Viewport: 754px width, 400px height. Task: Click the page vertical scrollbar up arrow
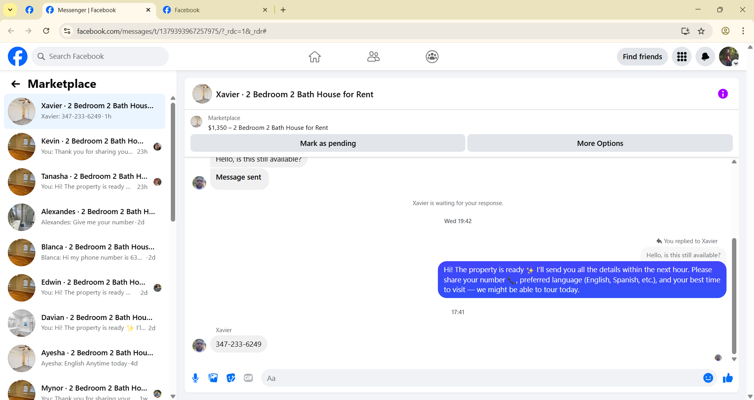pos(750,47)
